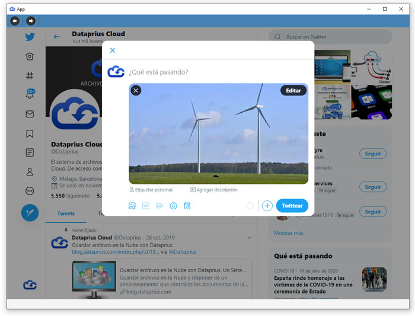415x316 pixels.
Task: Click Seguir on the first suggested account
Action: (373, 154)
